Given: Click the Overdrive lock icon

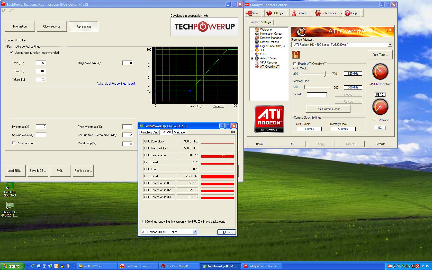Looking at the screenshot, I should 296,55.
